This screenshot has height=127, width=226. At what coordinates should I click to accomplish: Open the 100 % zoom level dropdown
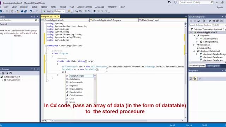click(x=50, y=121)
